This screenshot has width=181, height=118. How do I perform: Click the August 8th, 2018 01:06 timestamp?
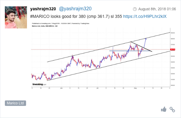(157, 9)
